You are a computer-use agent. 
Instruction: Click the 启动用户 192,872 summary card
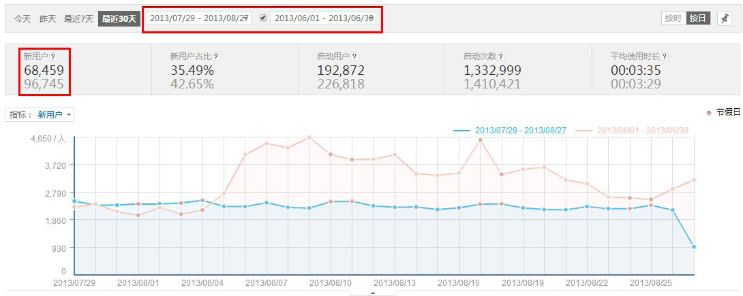371,70
